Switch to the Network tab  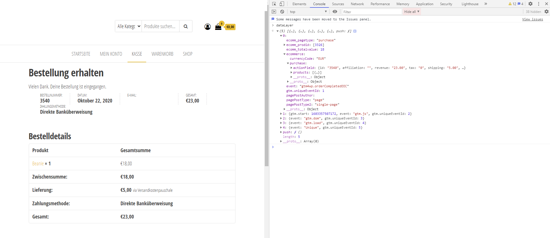357,4
